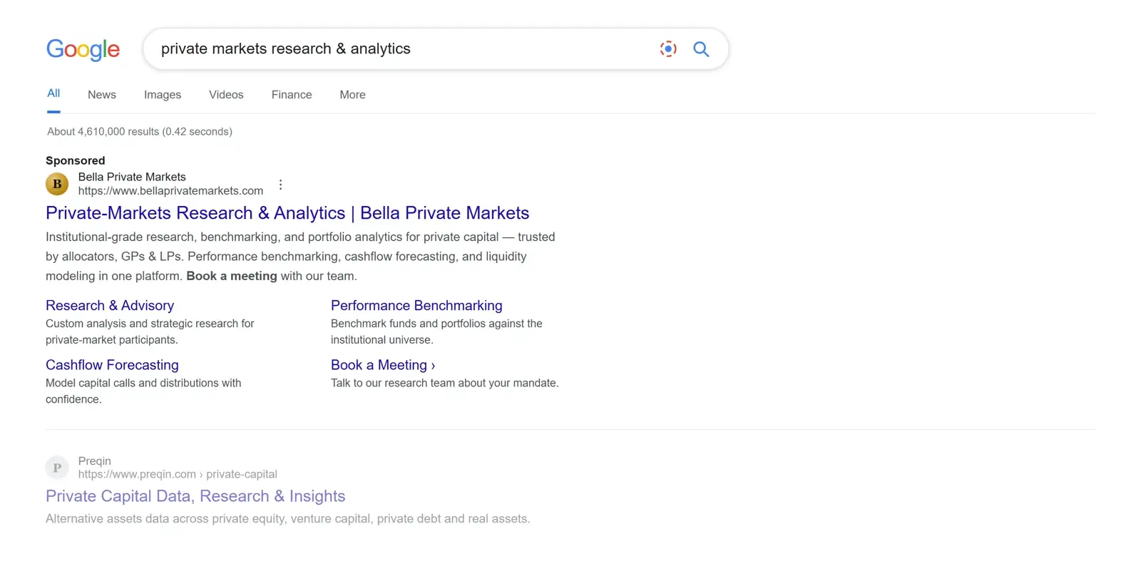Screen dimensions: 1141x561
Task: Open Google Lens image search icon
Action: coord(668,48)
